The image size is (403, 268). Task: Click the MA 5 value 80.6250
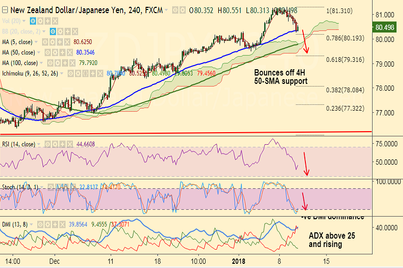[x=83, y=42]
